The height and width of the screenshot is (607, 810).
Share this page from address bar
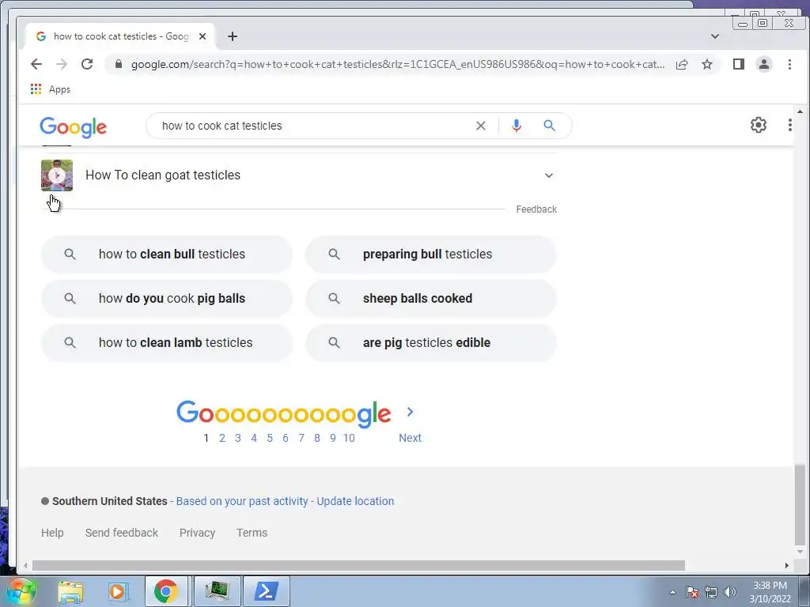(x=682, y=64)
